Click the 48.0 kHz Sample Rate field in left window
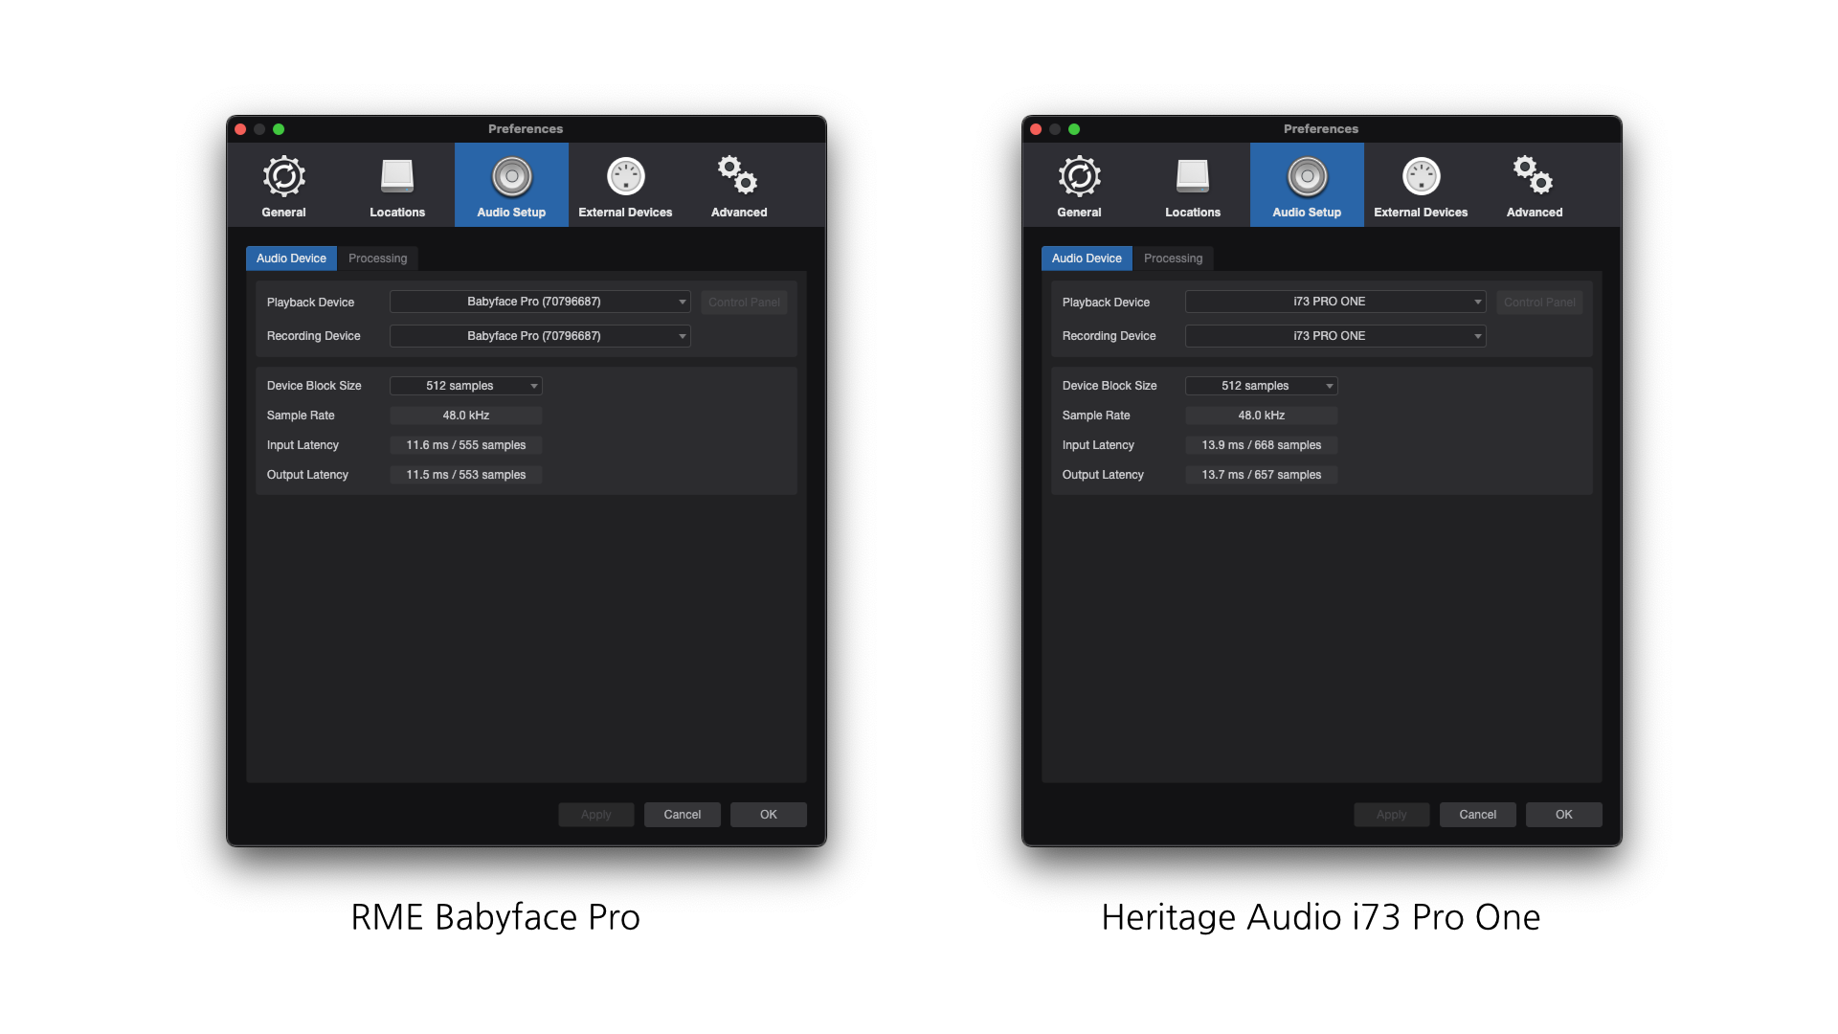This screenshot has height=1034, width=1838. pos(466,416)
